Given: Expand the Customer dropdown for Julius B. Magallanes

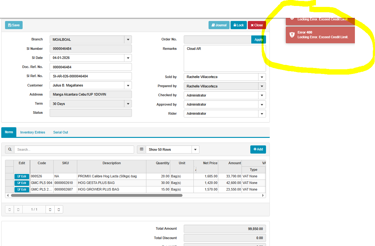Looking at the screenshot, I should pyautogui.click(x=128, y=85).
